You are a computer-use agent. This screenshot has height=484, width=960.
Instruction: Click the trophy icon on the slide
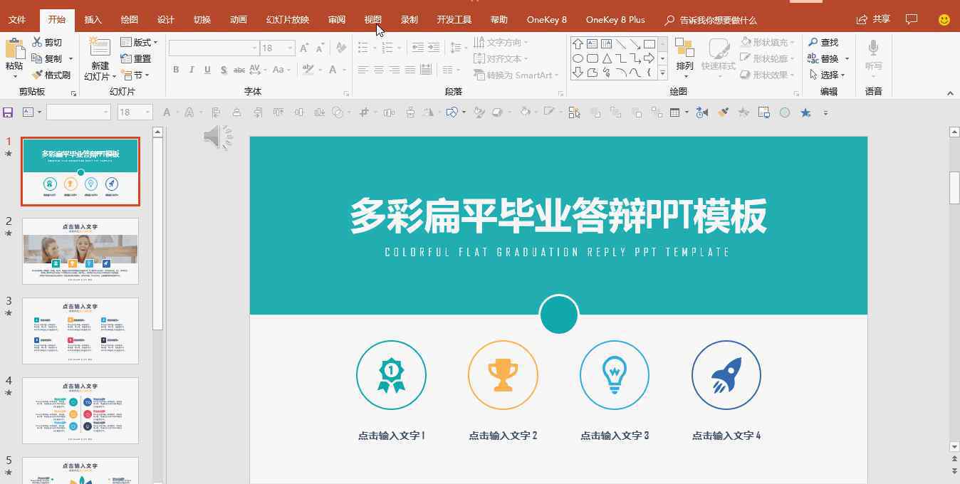503,375
